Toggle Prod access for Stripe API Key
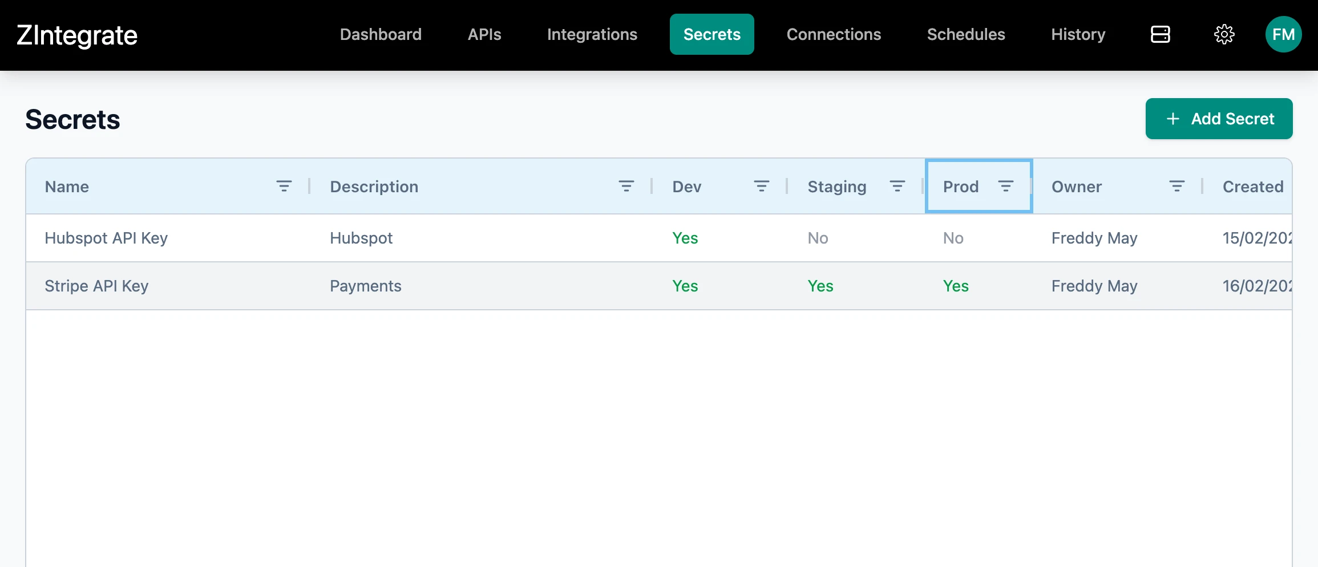The width and height of the screenshot is (1318, 567). (956, 286)
